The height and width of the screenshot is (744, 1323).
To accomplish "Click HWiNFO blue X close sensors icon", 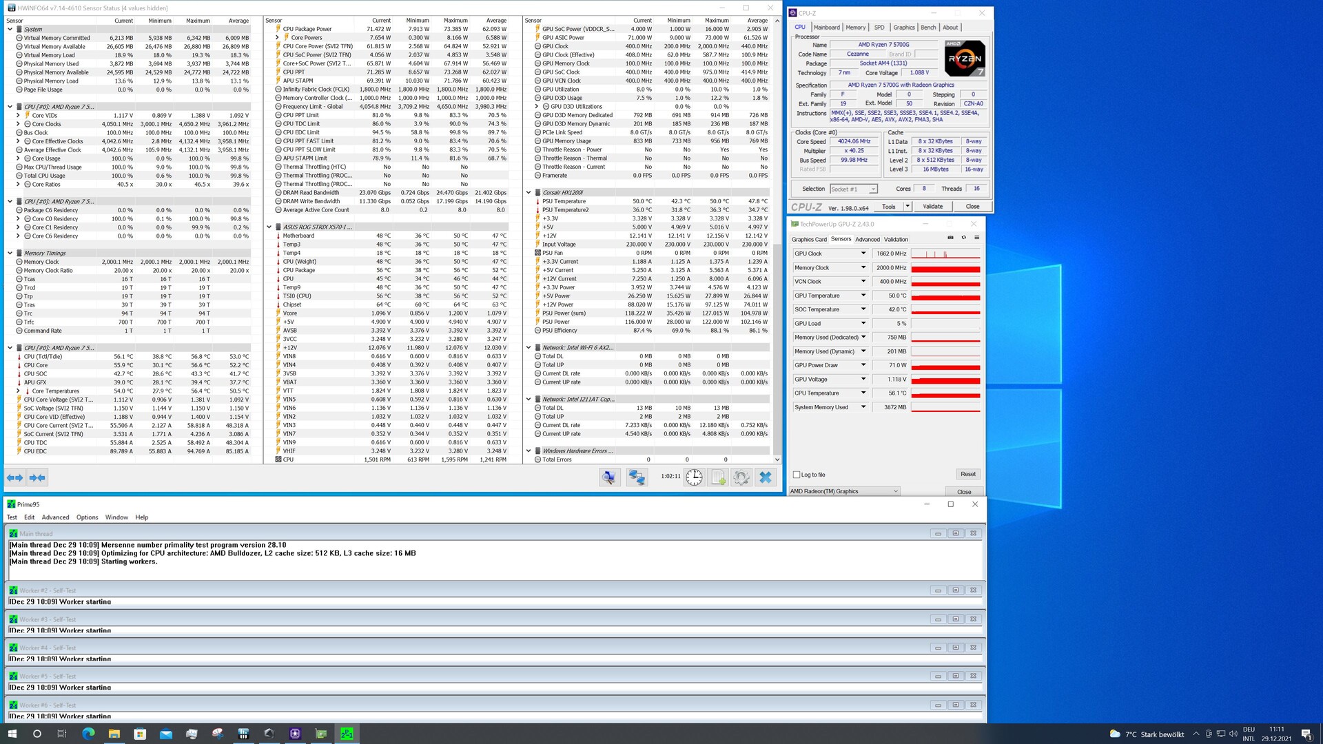I will [766, 477].
